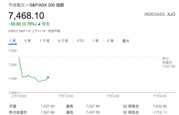Click the 昨日收盘价 7,527.90 chart label
Viewport: 179px width, 115px height.
pos(169,62)
